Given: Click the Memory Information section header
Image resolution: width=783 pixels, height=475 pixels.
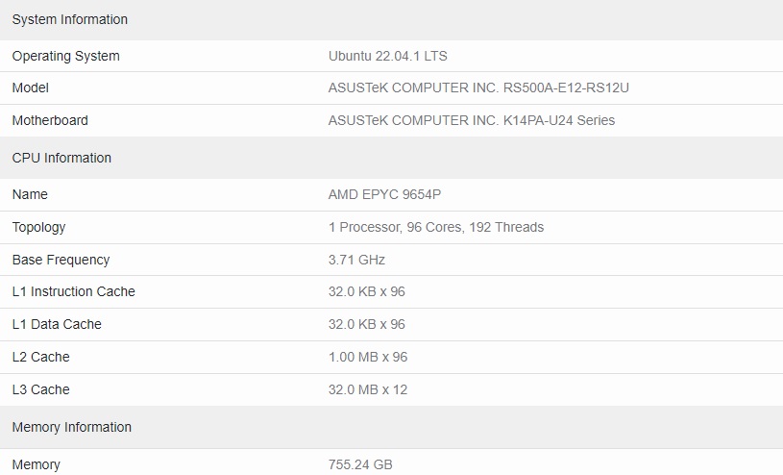Looking at the screenshot, I should [72, 428].
